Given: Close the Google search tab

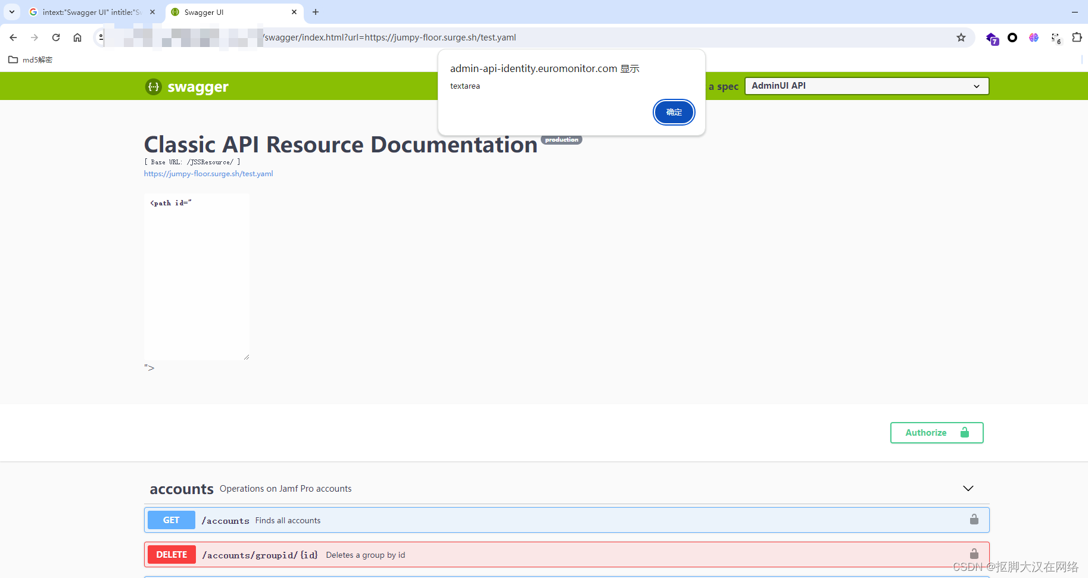Looking at the screenshot, I should 152,12.
